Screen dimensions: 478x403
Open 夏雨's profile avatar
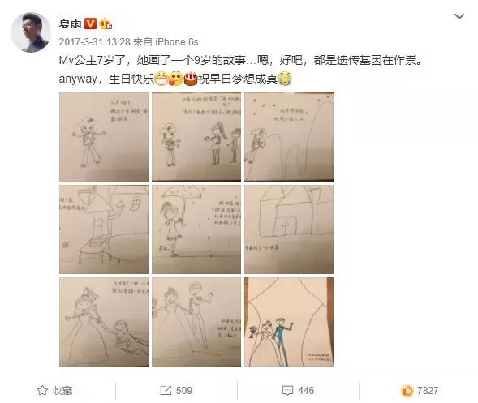(x=31, y=32)
